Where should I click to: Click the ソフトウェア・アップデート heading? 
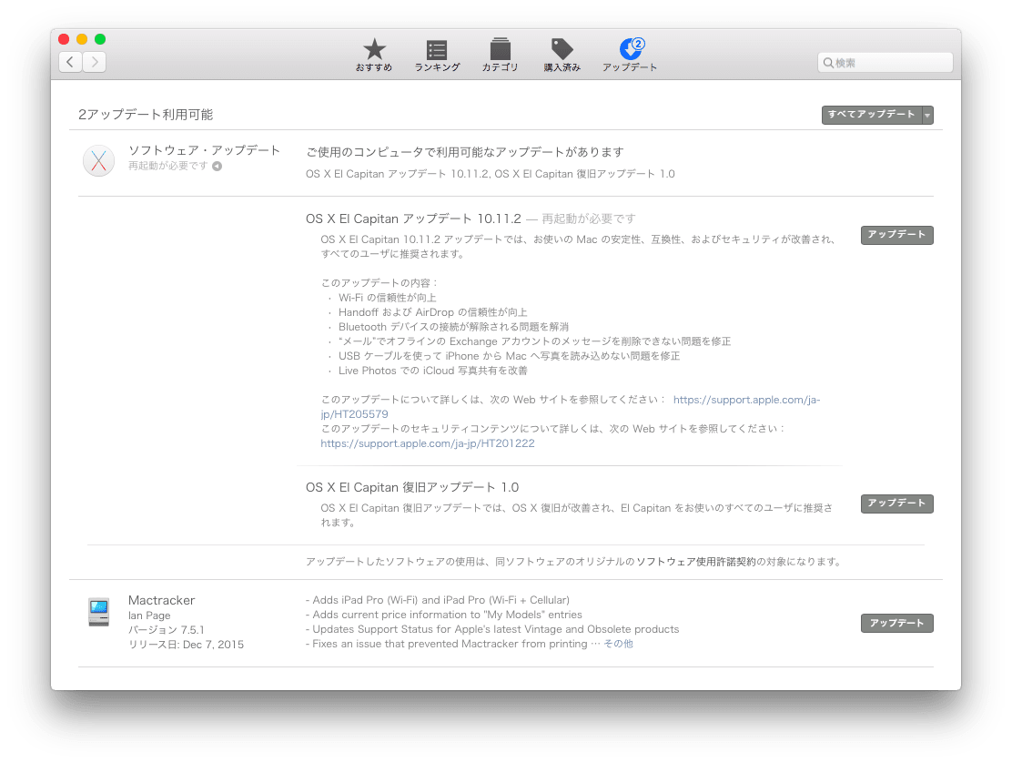pos(204,150)
